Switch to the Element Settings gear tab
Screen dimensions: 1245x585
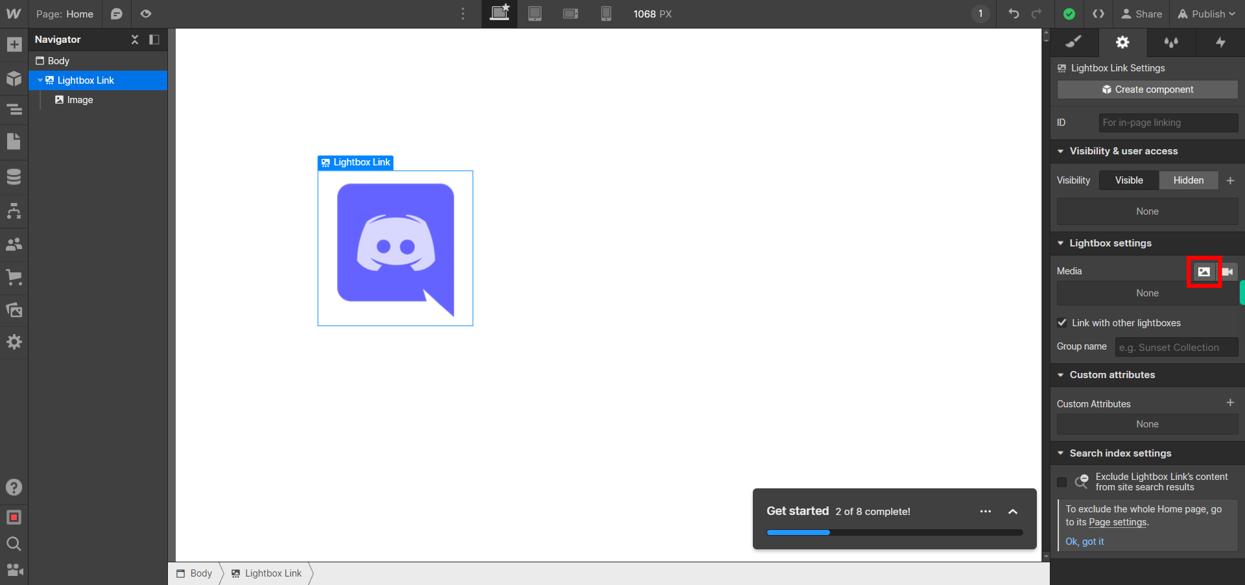(1122, 42)
